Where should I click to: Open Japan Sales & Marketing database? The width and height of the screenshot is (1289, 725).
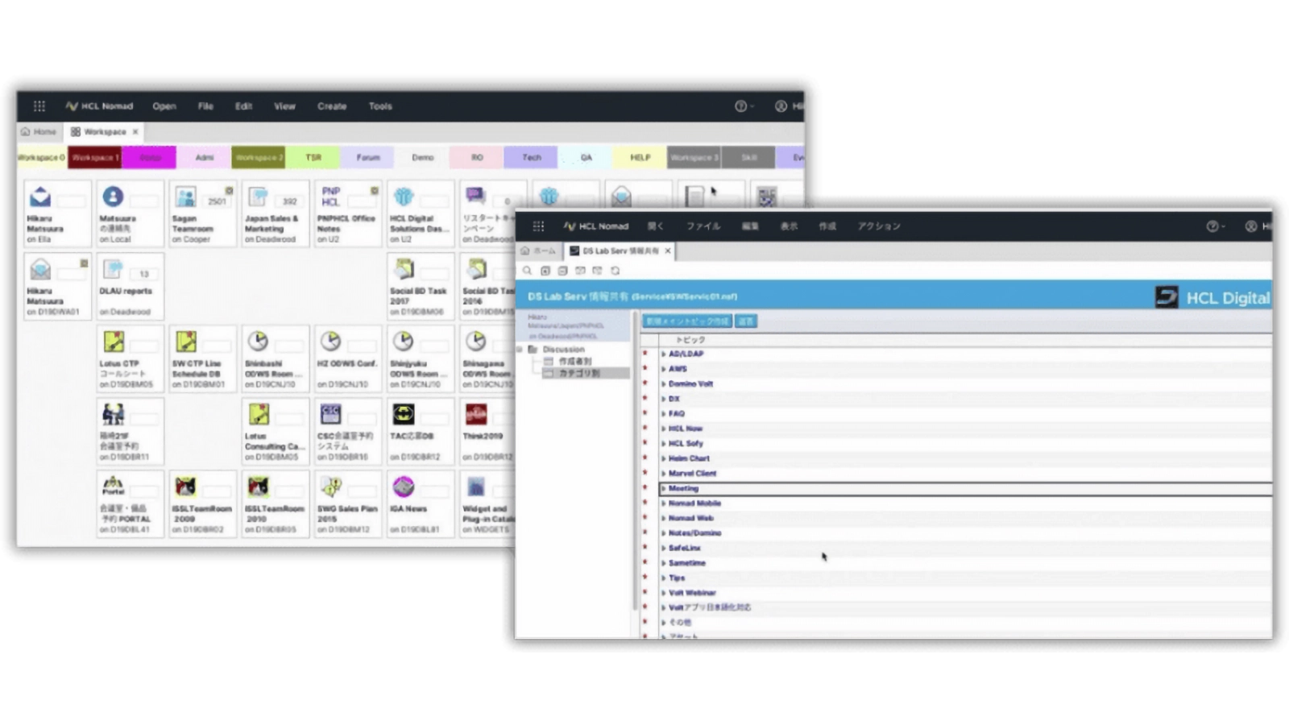(275, 214)
